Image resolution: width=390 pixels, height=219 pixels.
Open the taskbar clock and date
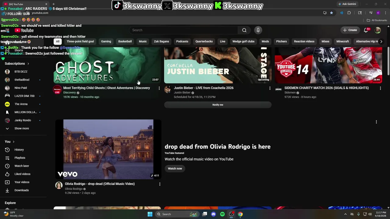pyautogui.click(x=381, y=214)
